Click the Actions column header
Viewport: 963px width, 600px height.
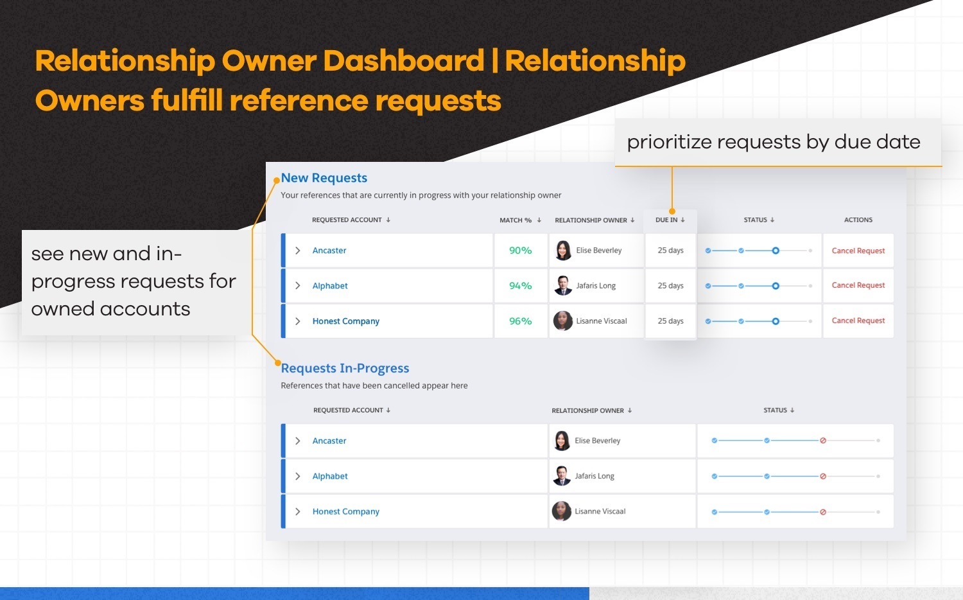(x=858, y=220)
